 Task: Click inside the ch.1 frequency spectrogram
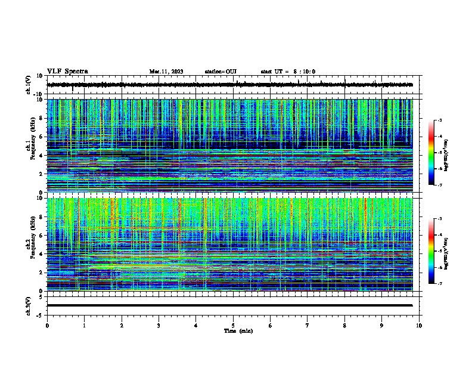(230, 146)
